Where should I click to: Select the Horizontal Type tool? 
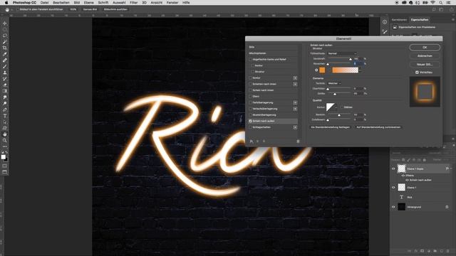point(5,116)
